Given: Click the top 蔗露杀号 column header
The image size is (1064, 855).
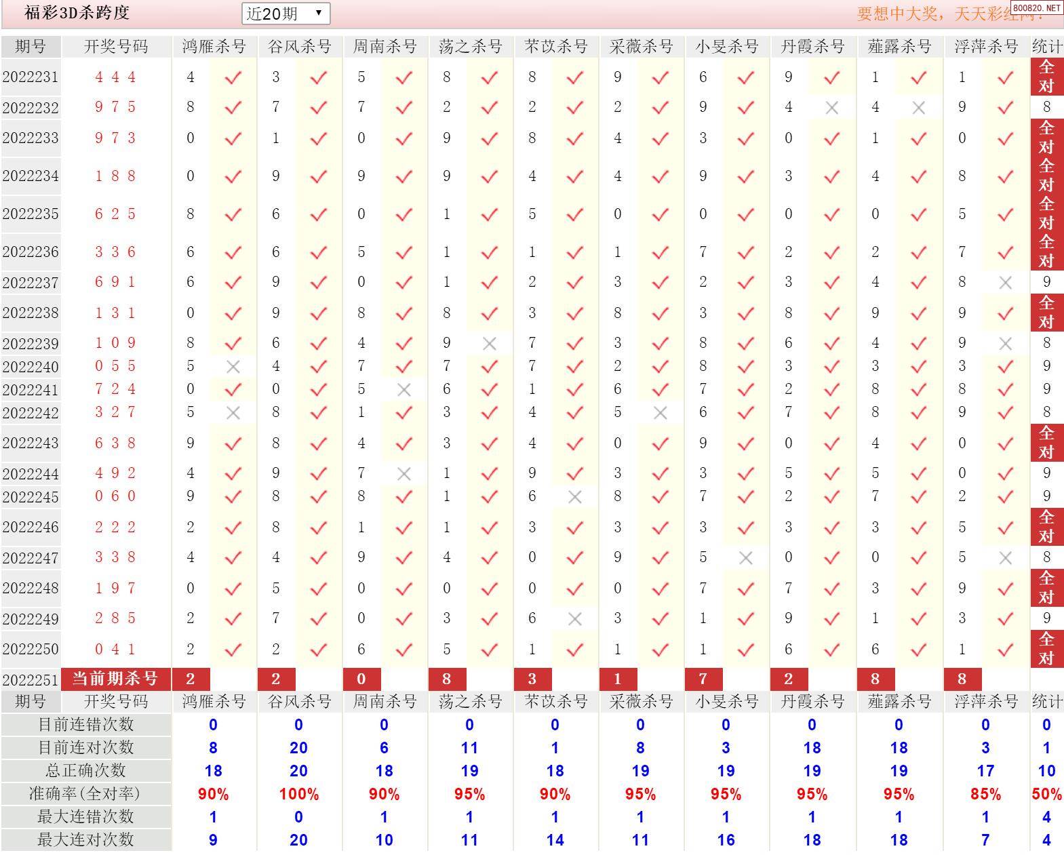Looking at the screenshot, I should tap(900, 47).
